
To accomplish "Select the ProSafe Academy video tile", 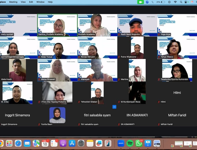I will (x=97, y=25).
